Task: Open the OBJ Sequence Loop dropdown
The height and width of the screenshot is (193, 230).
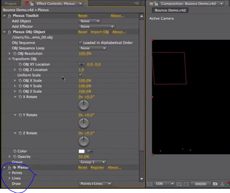Action: click(x=93, y=48)
